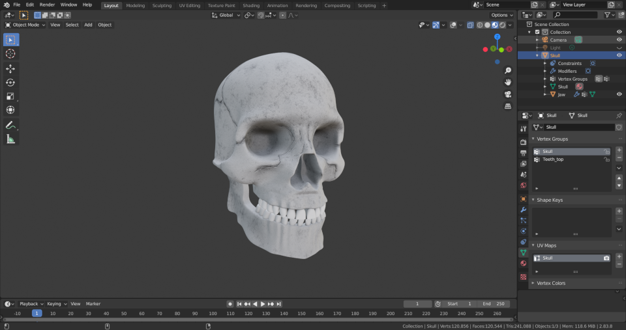The width and height of the screenshot is (626, 330).
Task: Jump to the last frame
Action: (278, 304)
